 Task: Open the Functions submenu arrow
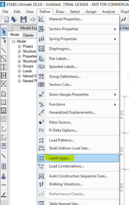115,105
